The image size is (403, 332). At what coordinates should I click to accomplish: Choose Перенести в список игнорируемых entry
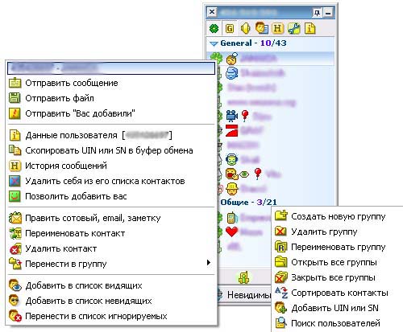pos(111,316)
